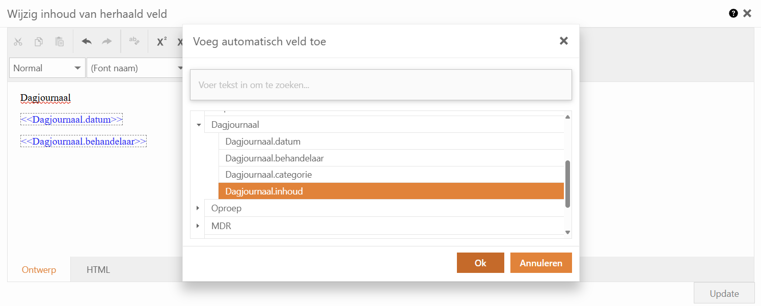Confirm the field with the Ok button
The height and width of the screenshot is (306, 761).
coord(480,263)
